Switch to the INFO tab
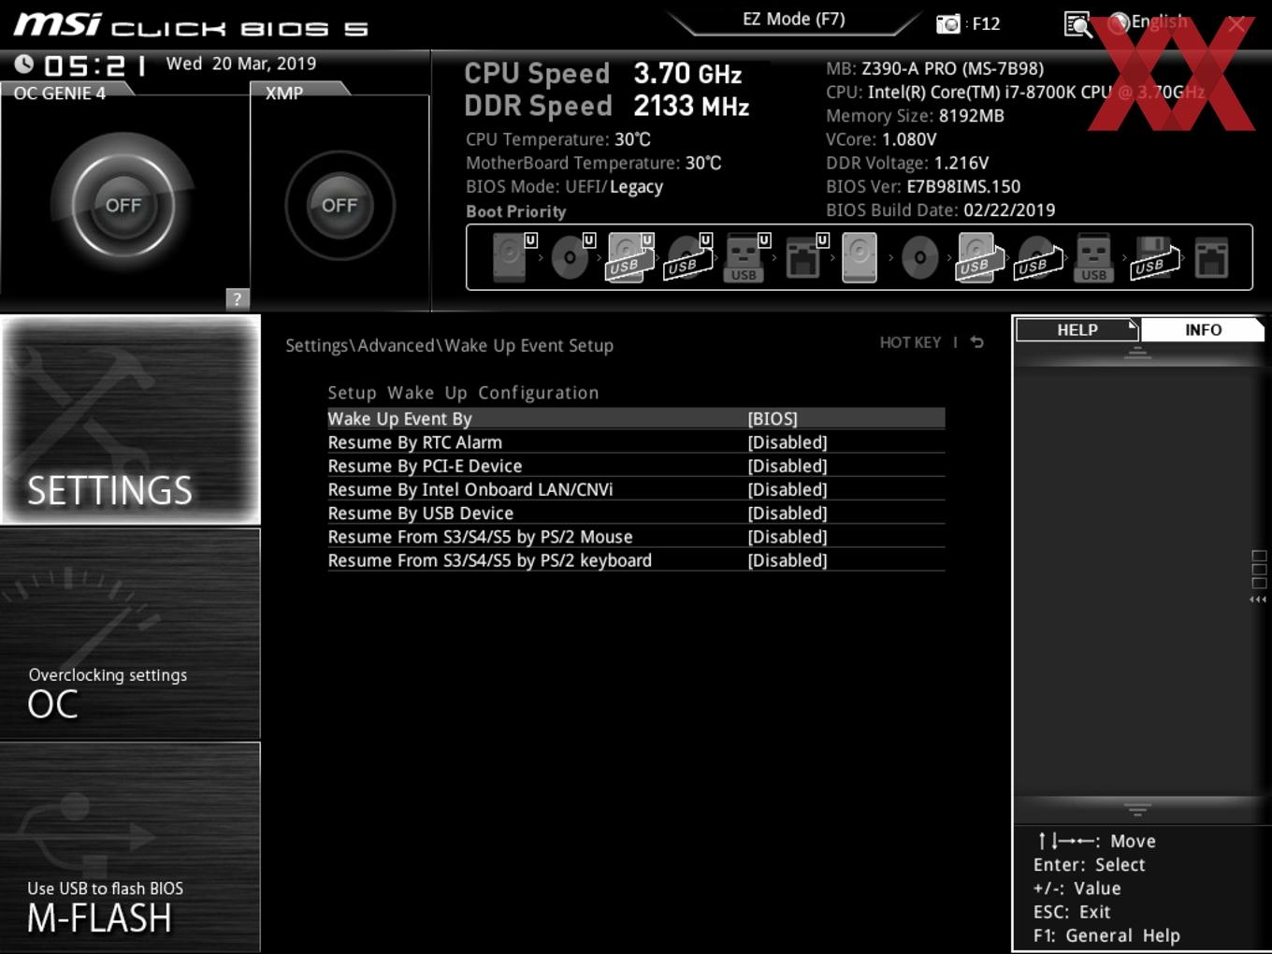This screenshot has width=1272, height=954. 1203,330
